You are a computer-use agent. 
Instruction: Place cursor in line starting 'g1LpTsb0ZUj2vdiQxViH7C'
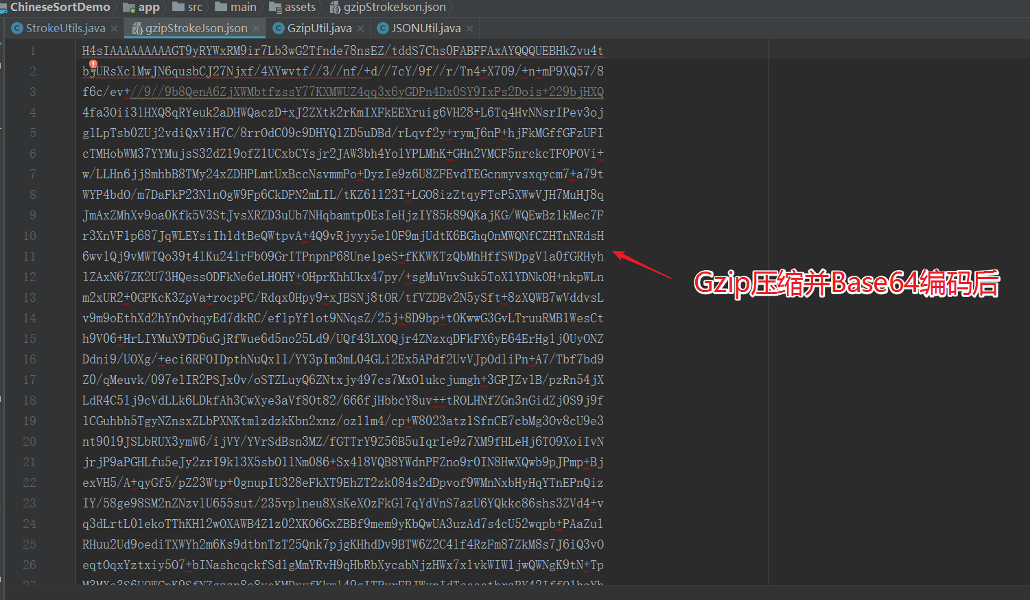click(343, 133)
